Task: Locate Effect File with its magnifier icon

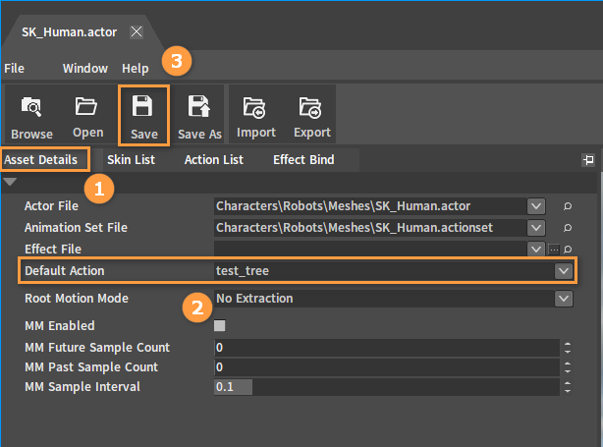Action: 568,250
